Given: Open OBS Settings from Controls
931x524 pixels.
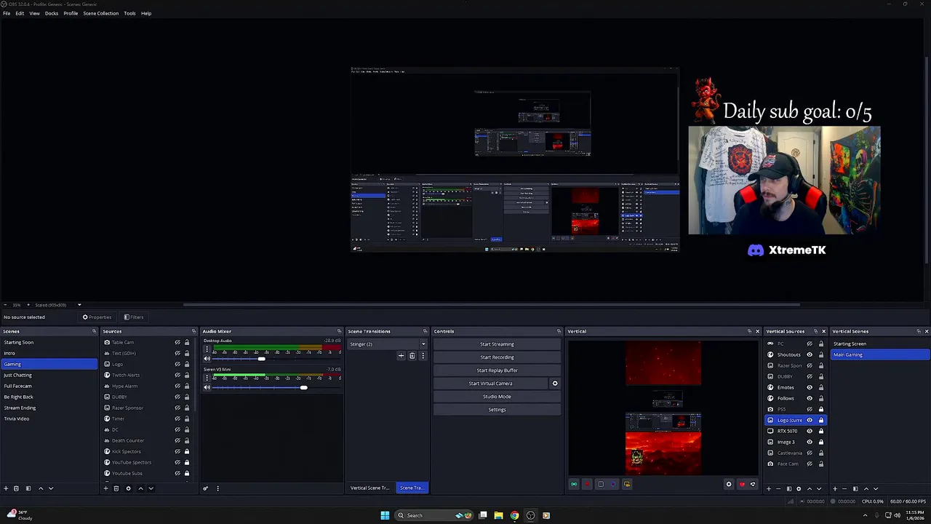Looking at the screenshot, I should tap(497, 410).
